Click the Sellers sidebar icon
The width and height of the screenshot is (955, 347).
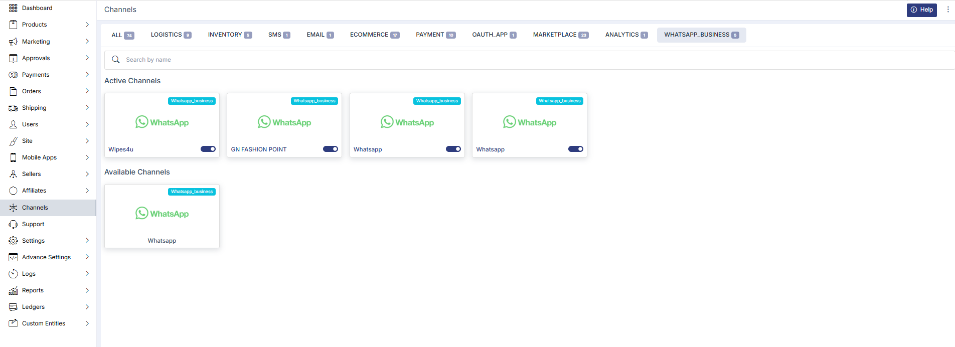[x=13, y=174]
